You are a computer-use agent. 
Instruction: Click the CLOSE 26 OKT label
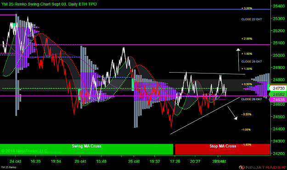pyautogui.click(x=252, y=99)
